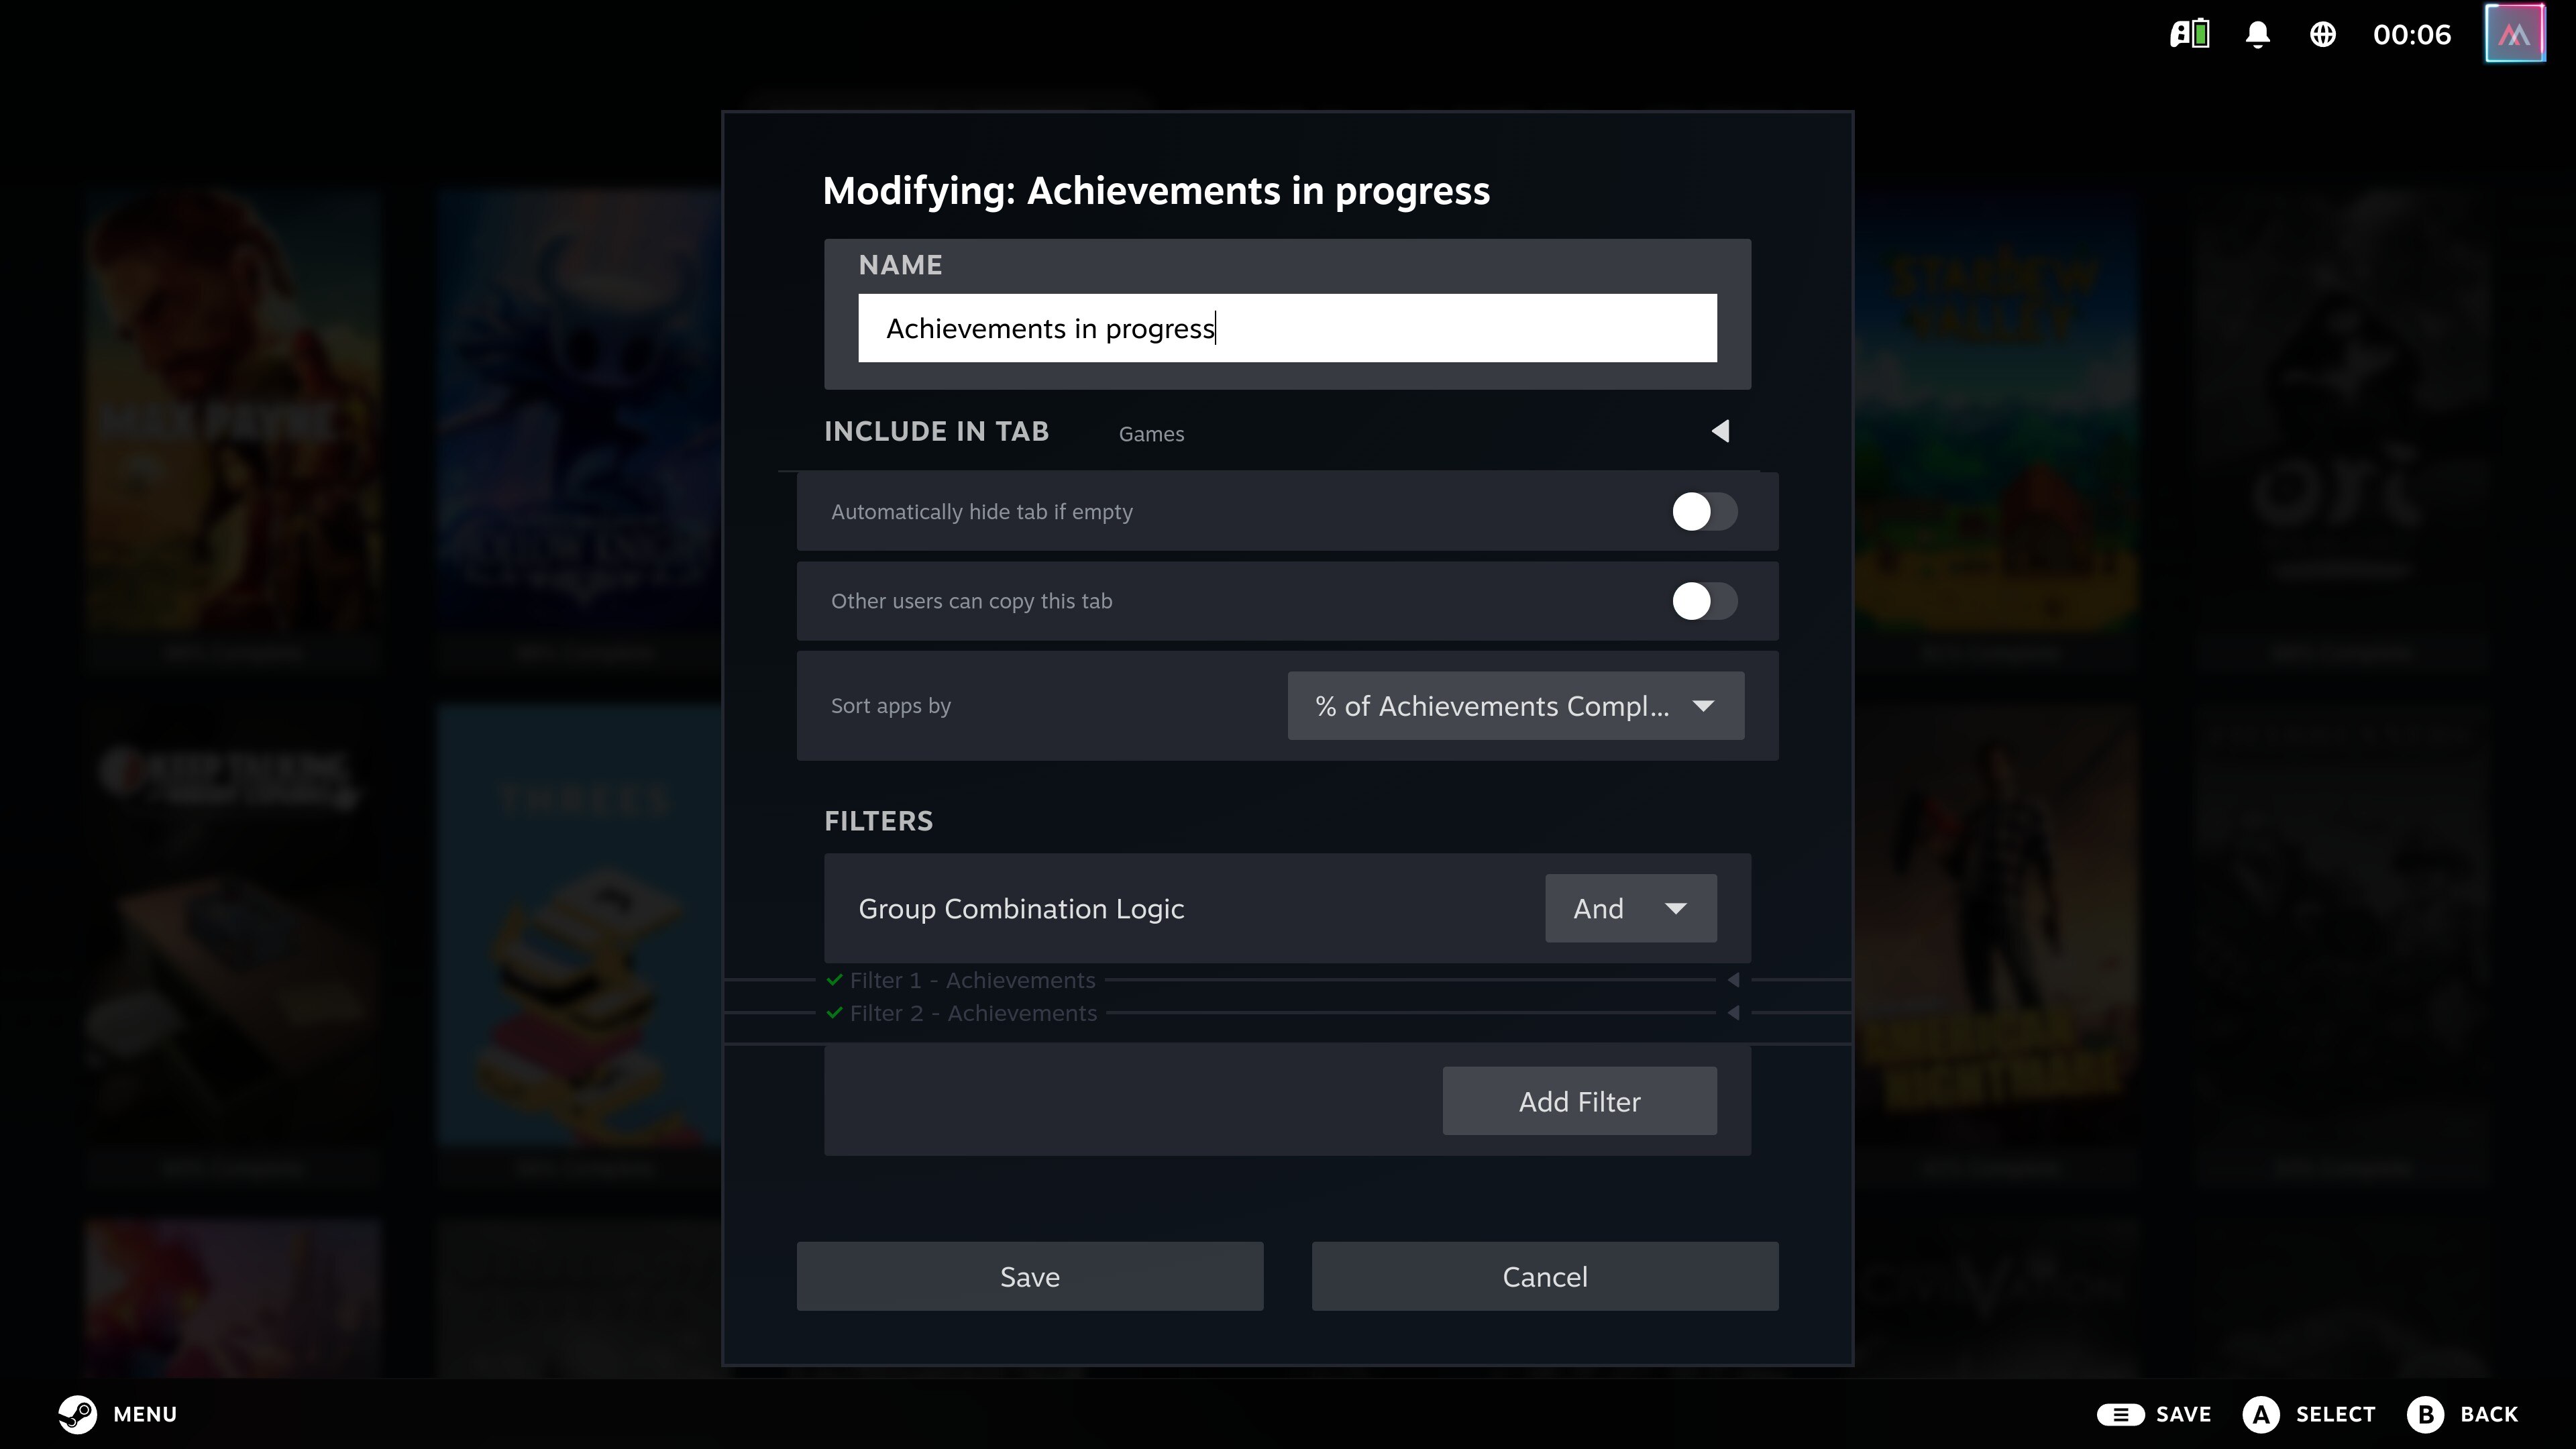Click the SELECT label in footer
This screenshot has height=1449, width=2576.
[x=2335, y=1414]
